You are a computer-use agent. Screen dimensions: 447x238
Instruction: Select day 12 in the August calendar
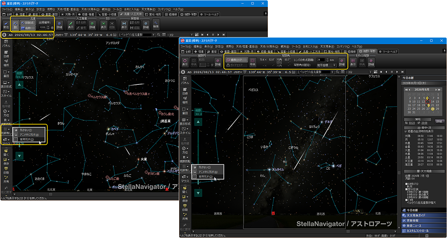[x=423, y=102]
